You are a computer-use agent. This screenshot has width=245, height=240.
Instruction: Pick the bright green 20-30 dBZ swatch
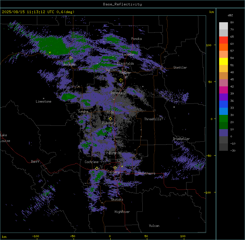[x=223, y=119]
